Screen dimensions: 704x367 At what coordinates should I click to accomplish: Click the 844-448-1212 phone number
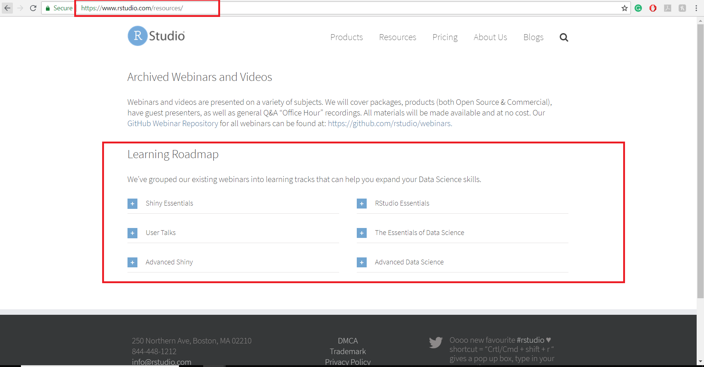154,352
